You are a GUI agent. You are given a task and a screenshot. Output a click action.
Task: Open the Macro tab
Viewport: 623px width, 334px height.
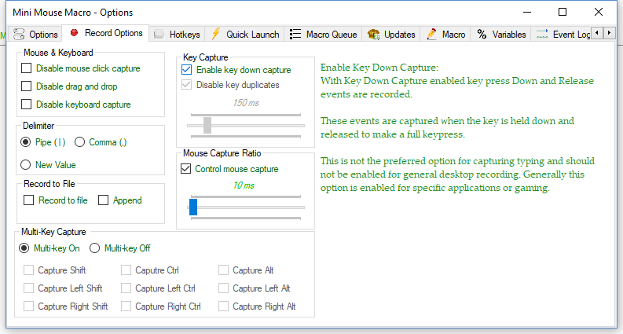click(445, 35)
